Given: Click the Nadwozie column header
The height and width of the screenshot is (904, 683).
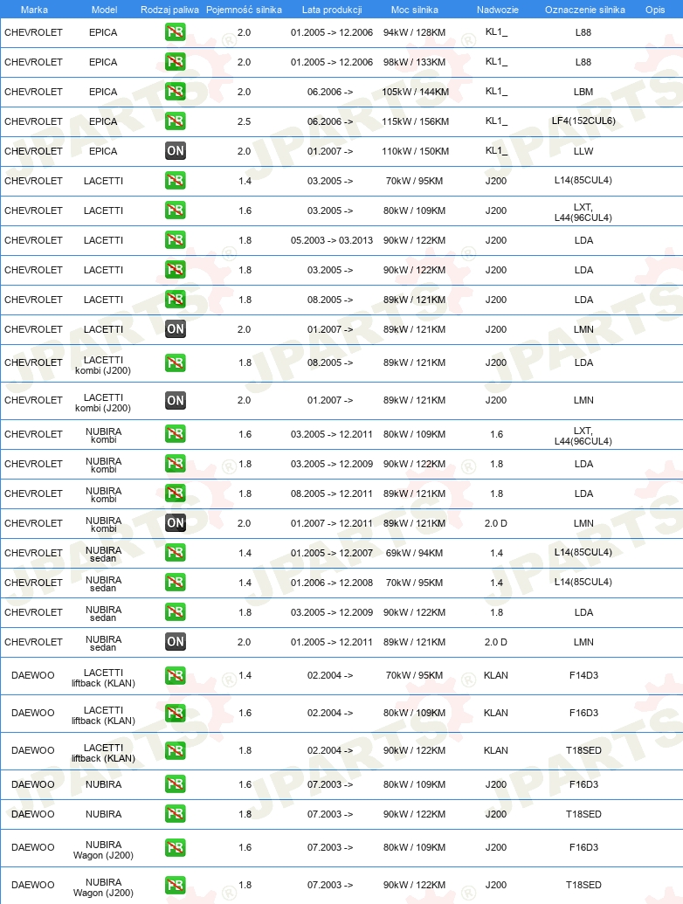Looking at the screenshot, I should [x=498, y=10].
